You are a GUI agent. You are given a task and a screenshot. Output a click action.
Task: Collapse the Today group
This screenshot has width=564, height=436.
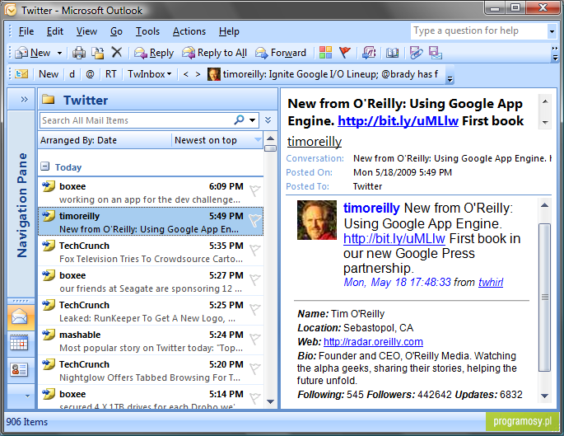point(45,166)
